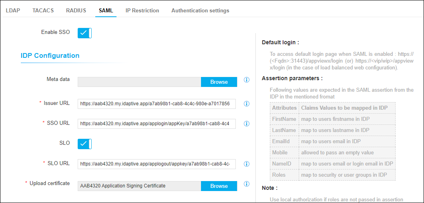Viewport: 424px width, 203px height.
Task: Click the EmailId attribute cell
Action: click(x=284, y=141)
